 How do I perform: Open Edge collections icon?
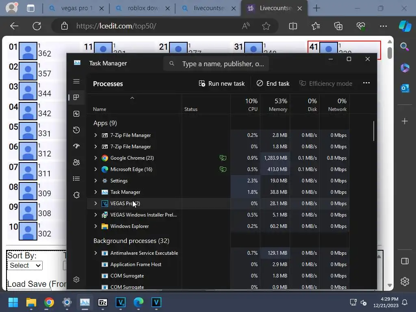[x=338, y=26]
